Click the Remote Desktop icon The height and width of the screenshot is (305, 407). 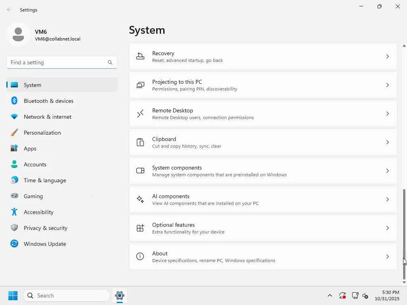(x=140, y=114)
